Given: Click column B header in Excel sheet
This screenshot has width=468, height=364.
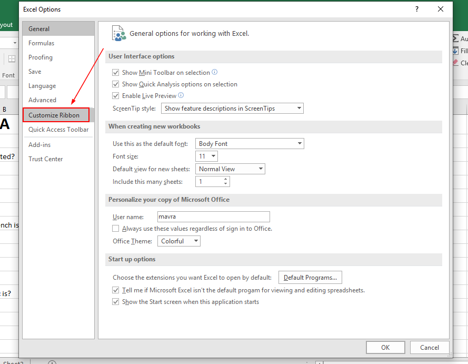Looking at the screenshot, I should [4, 110].
